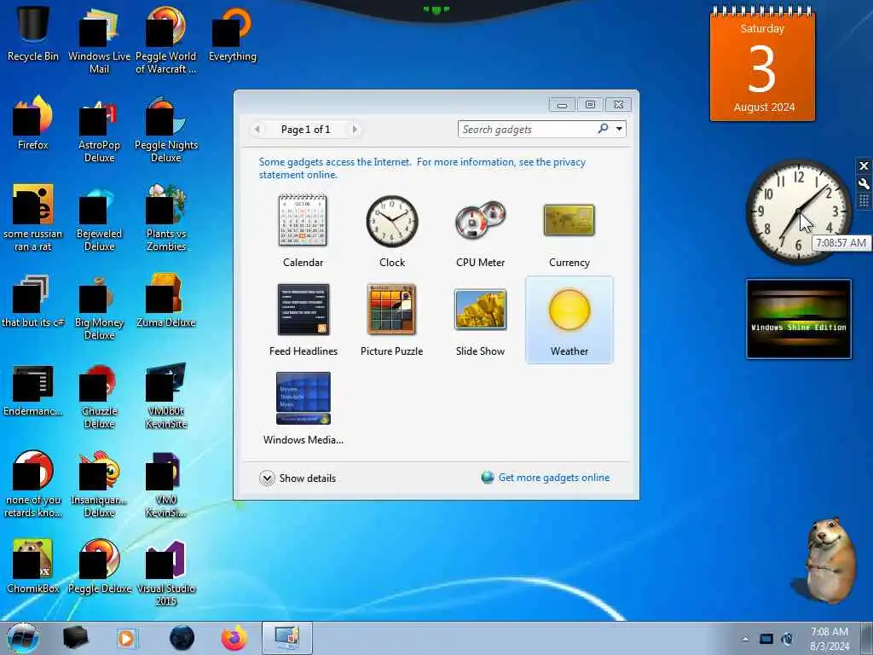Image resolution: width=873 pixels, height=655 pixels.
Task: Select the Chuzzle Deluxe desktop icon
Action: point(99,396)
